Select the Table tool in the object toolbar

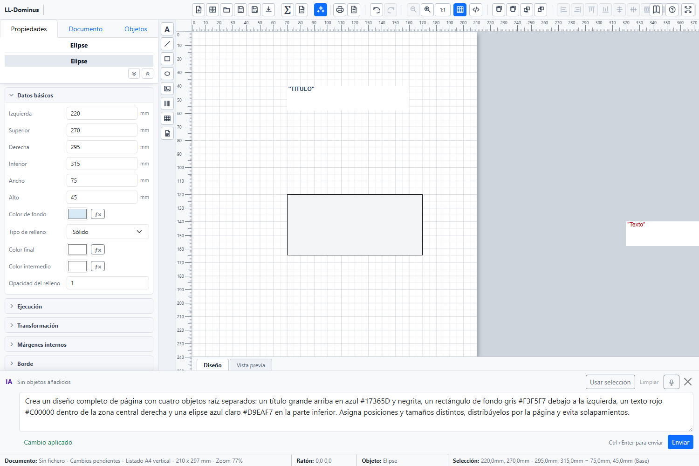[x=167, y=118]
